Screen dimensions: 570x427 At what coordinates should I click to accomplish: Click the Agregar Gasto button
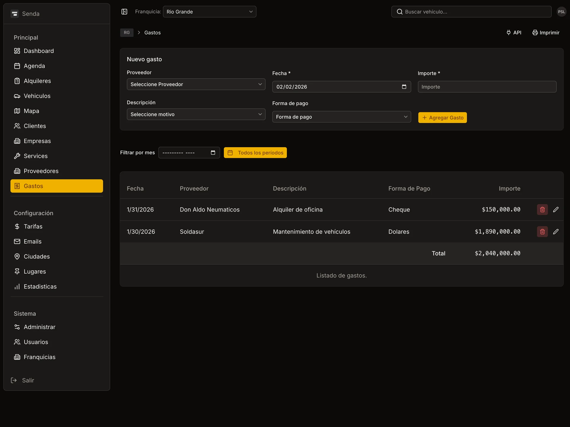coord(442,118)
